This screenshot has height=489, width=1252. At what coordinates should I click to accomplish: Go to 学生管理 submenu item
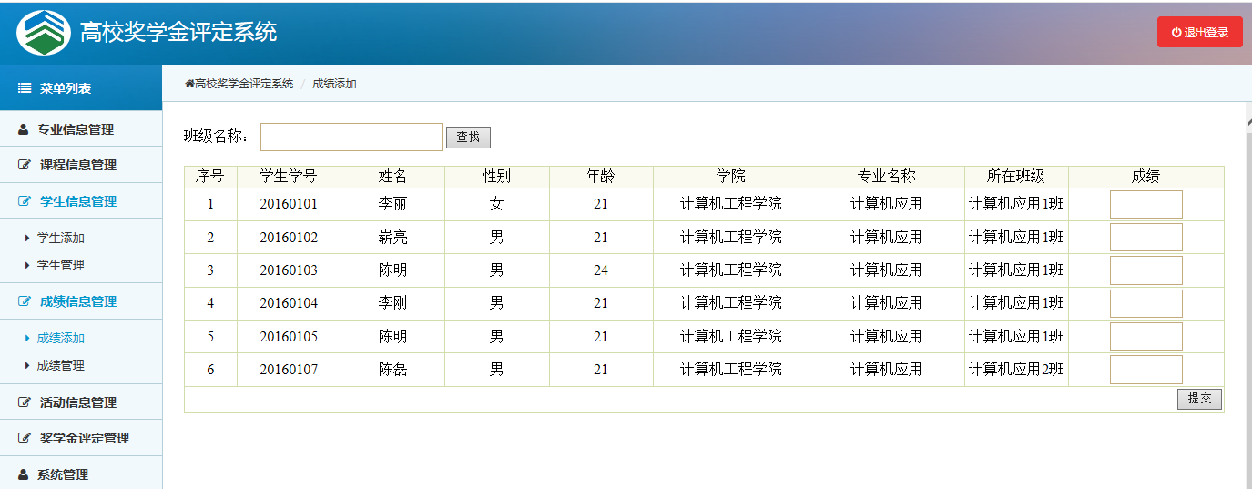pos(60,265)
